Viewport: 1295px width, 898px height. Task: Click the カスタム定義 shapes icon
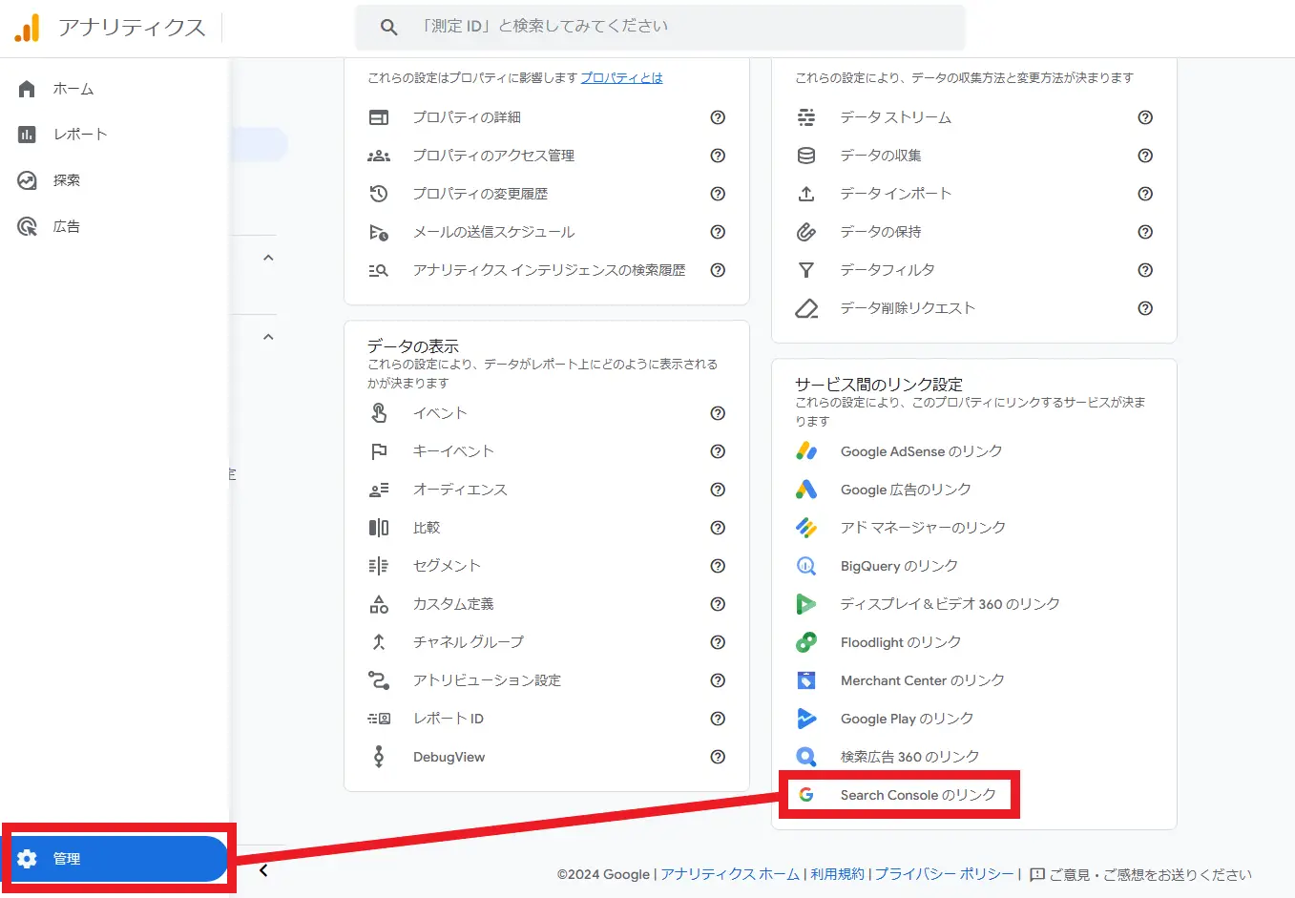[379, 604]
